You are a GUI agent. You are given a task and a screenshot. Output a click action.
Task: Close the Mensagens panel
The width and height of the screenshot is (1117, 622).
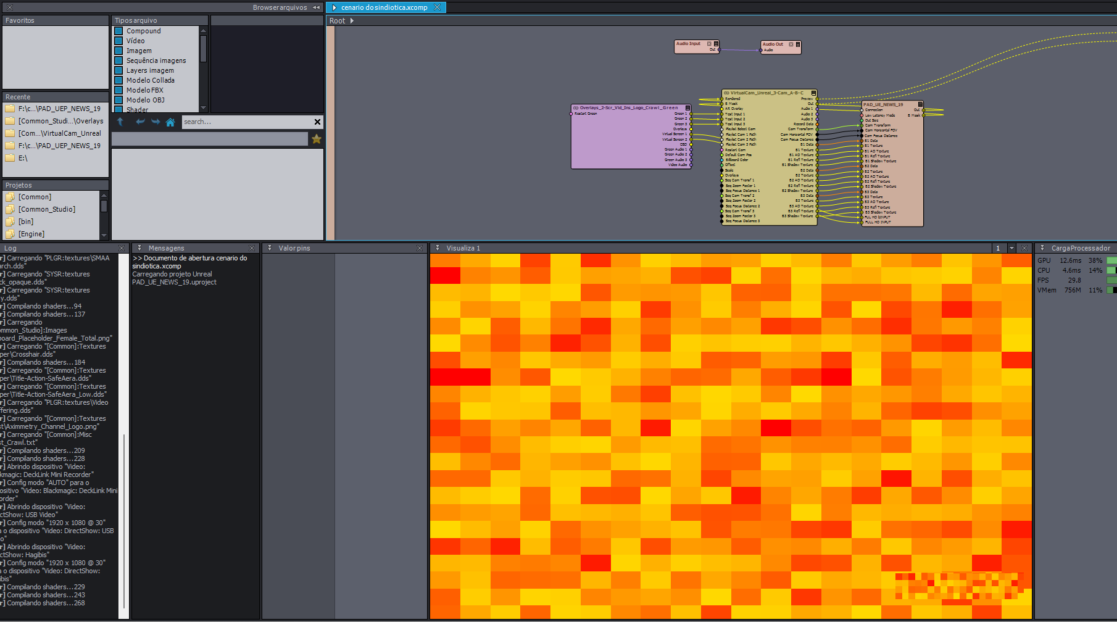tap(252, 248)
